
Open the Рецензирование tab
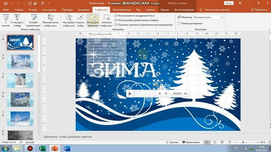[x=122, y=10]
